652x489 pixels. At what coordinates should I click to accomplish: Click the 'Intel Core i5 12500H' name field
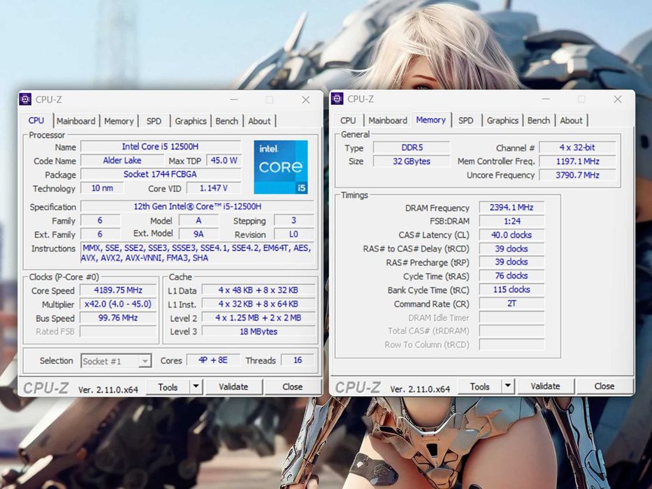click(x=161, y=147)
